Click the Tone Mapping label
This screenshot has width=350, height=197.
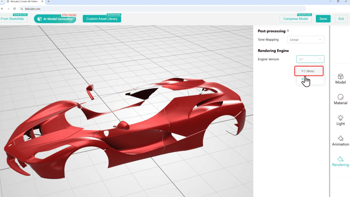pos(268,39)
